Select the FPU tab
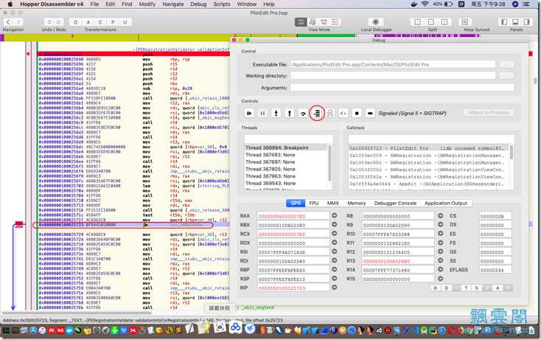The image size is (541, 340). click(314, 203)
